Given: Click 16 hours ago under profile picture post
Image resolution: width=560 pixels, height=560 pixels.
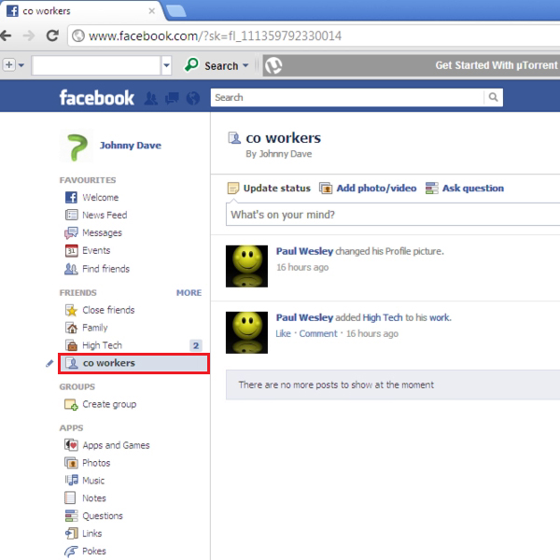Looking at the screenshot, I should pos(302,267).
